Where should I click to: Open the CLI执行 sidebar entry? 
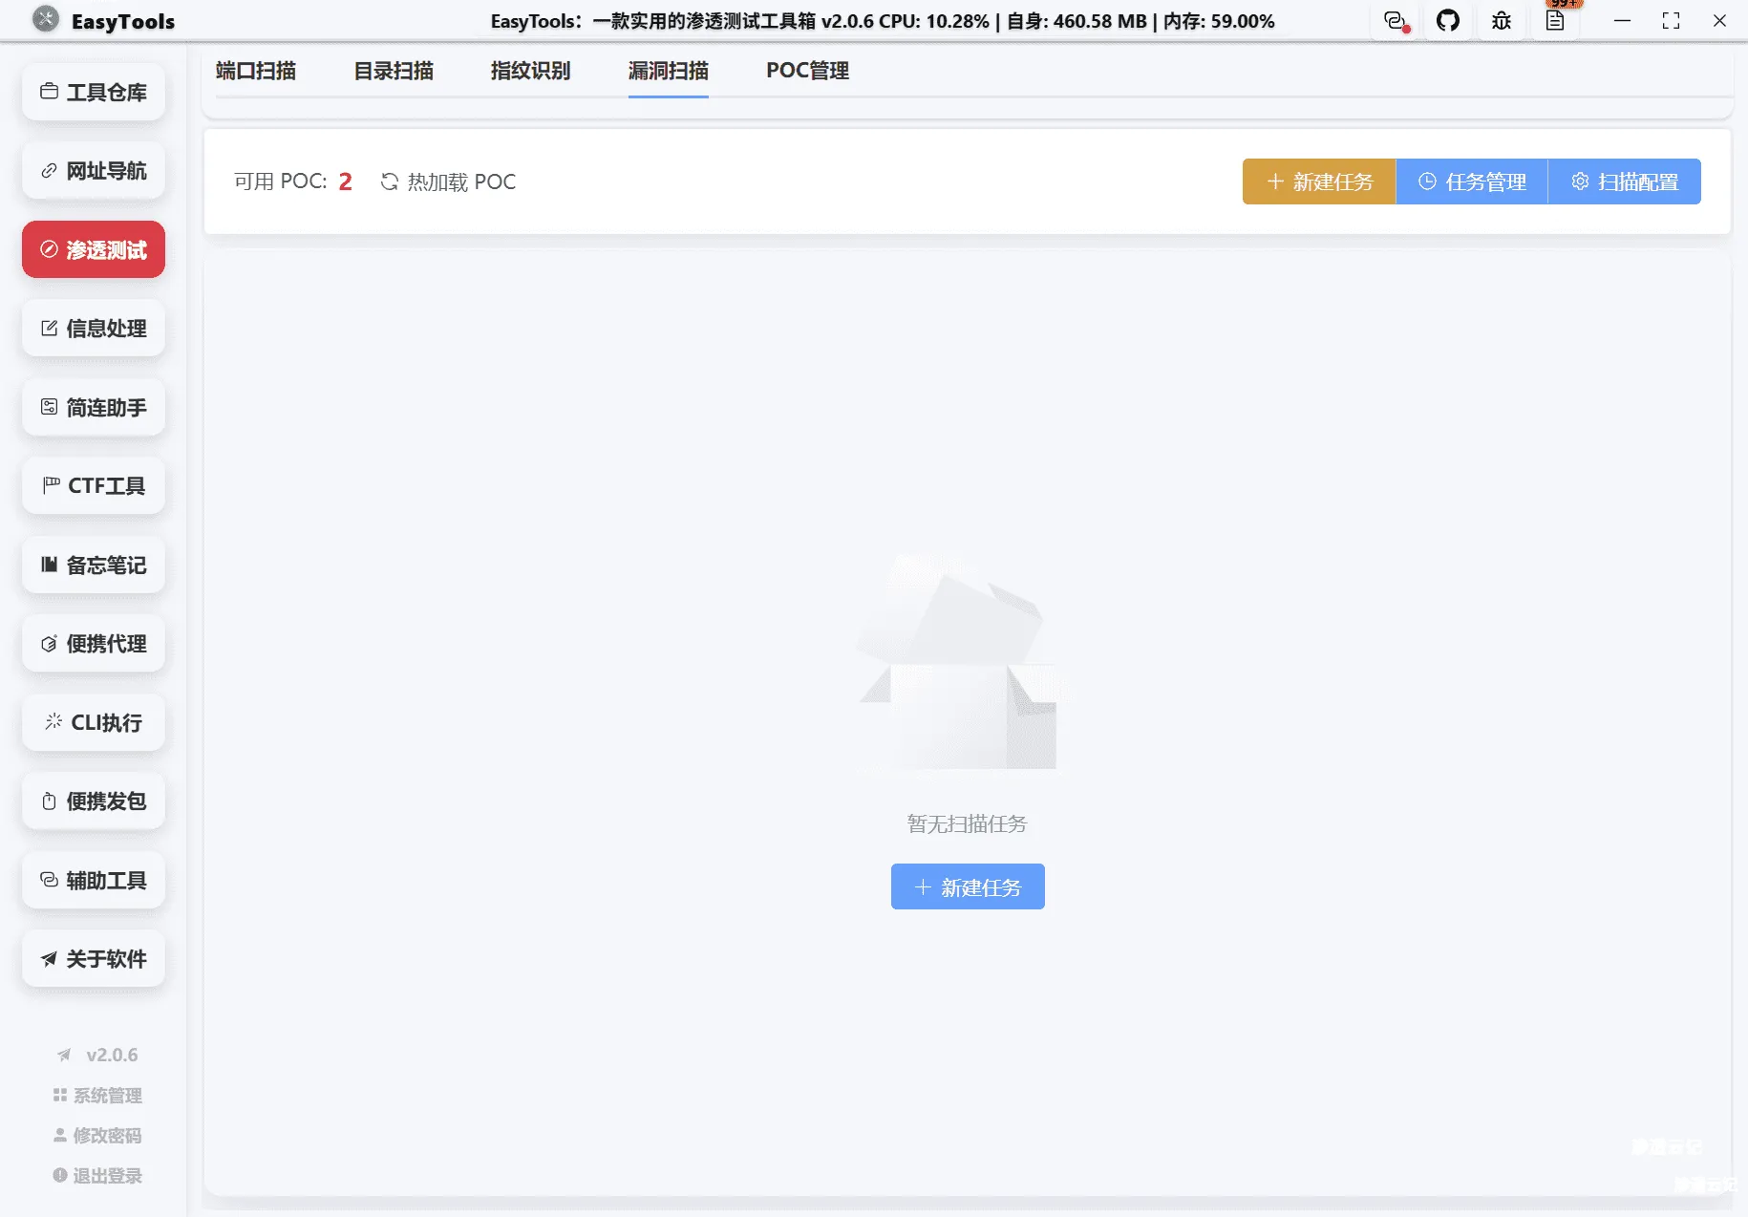coord(93,722)
